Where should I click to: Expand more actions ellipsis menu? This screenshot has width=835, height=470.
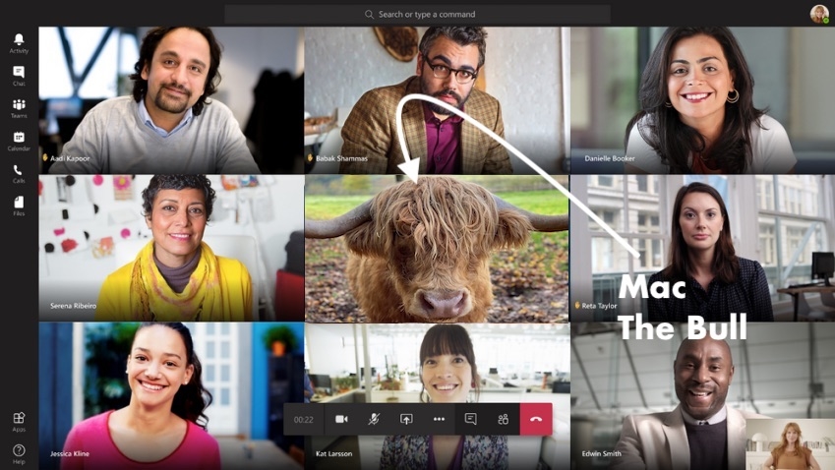(439, 419)
